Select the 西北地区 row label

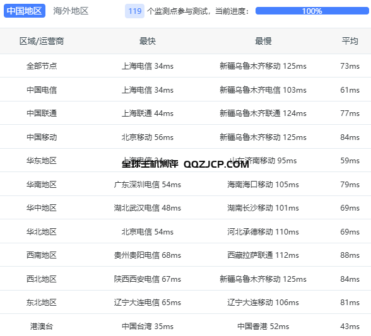point(42,279)
